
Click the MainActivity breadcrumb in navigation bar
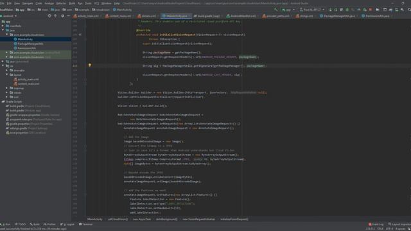pyautogui.click(x=123, y=10)
